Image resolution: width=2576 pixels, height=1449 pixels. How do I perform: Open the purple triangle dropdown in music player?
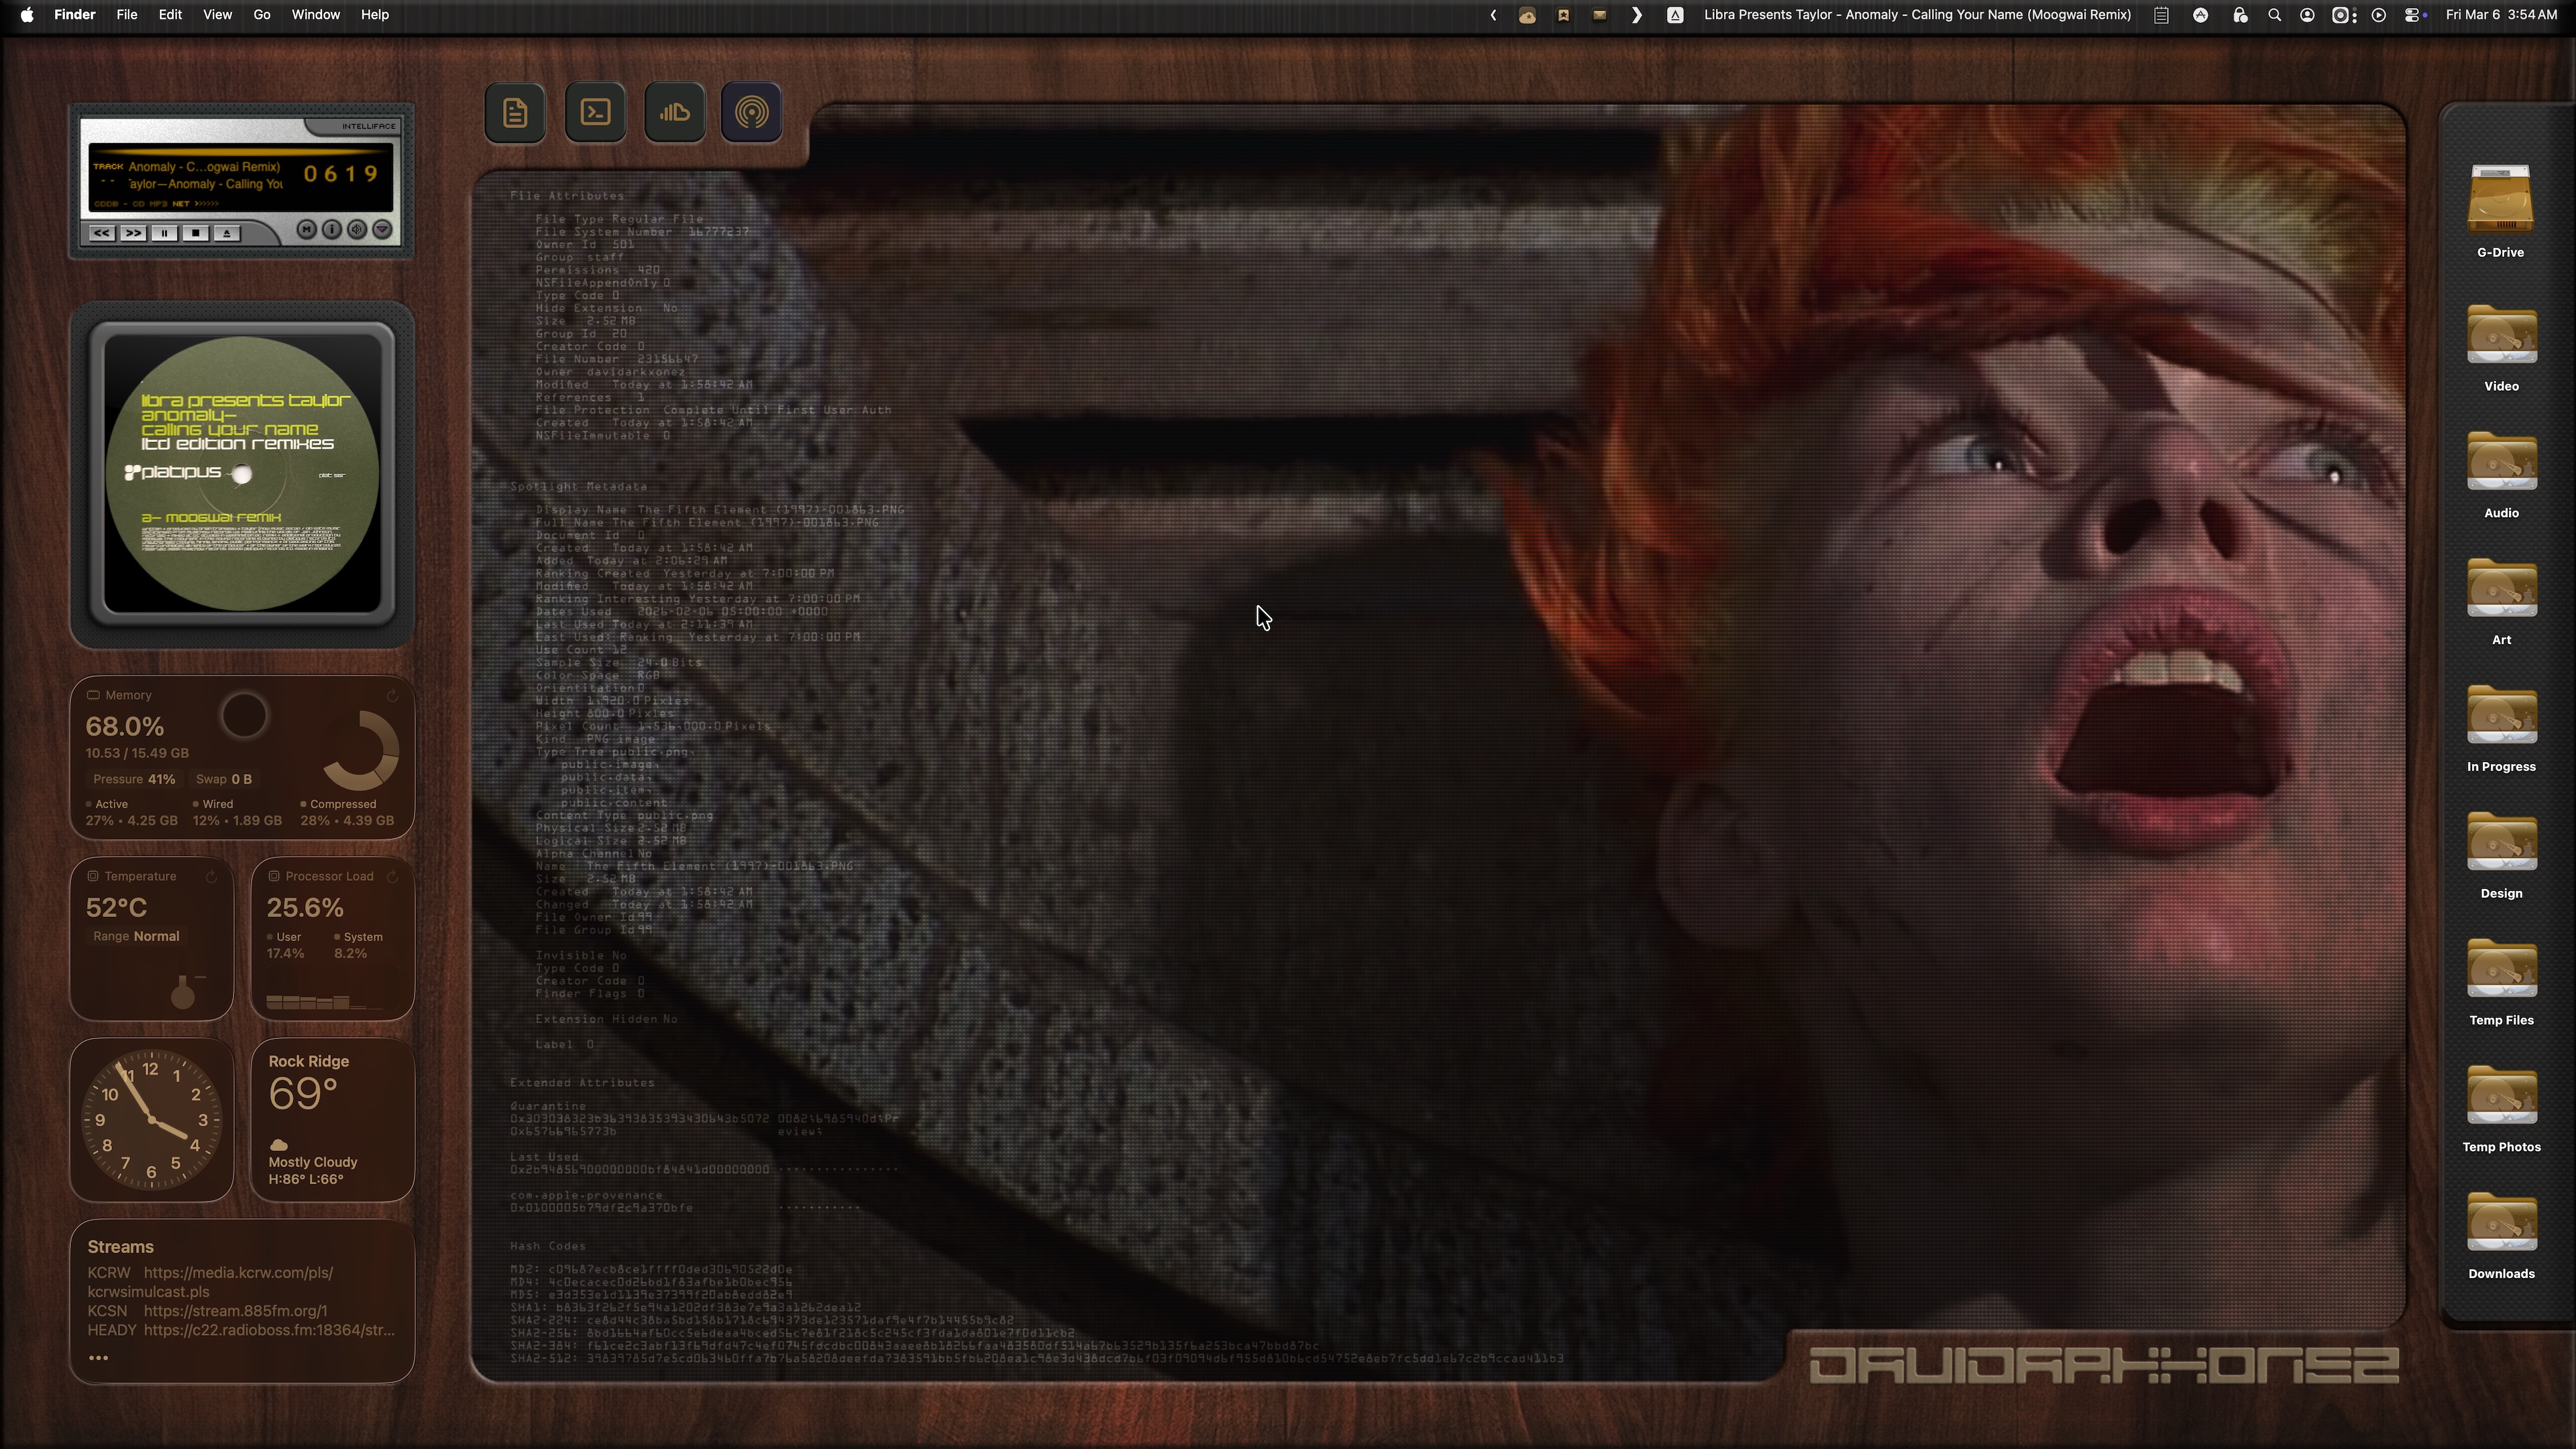pyautogui.click(x=382, y=230)
